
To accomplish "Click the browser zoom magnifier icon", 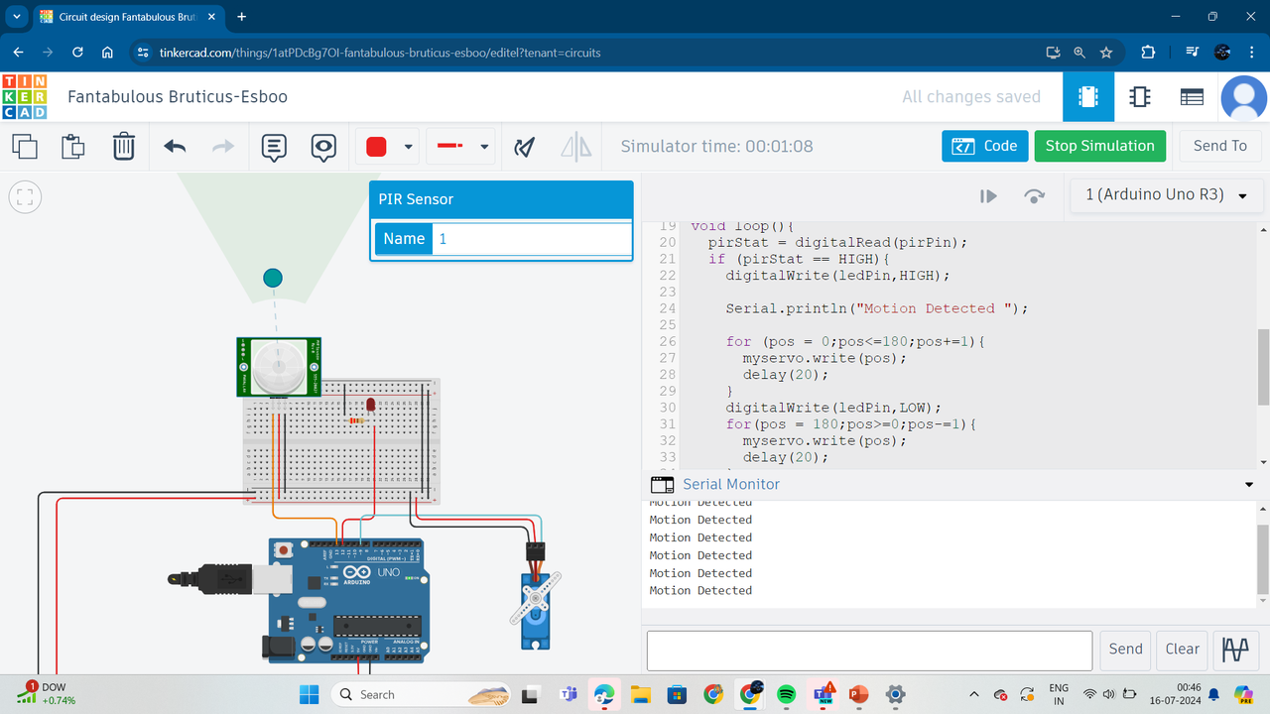I will (x=1079, y=53).
